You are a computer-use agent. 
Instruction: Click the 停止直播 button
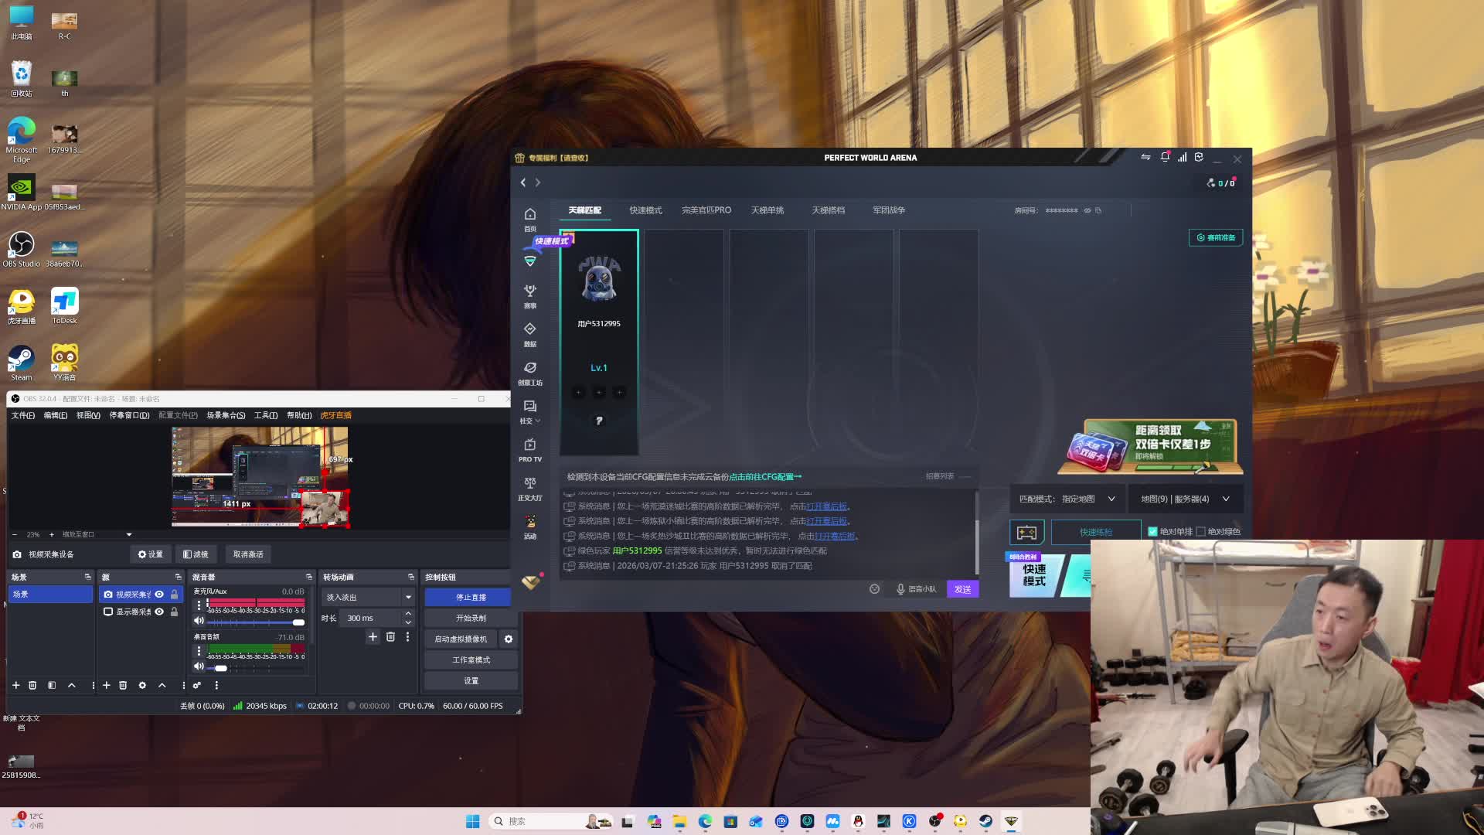tap(470, 598)
